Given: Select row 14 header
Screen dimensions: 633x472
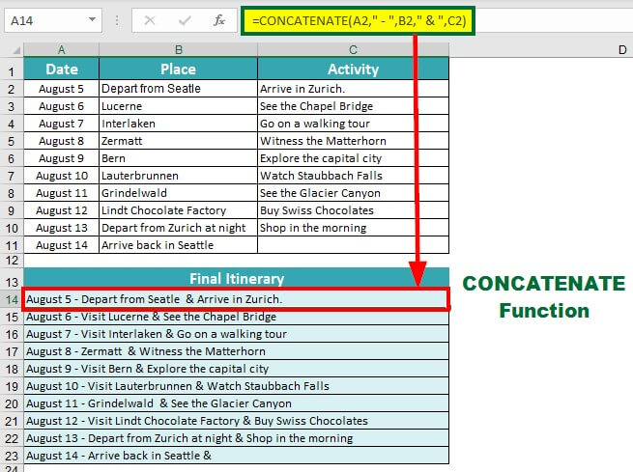Looking at the screenshot, I should 12,299.
